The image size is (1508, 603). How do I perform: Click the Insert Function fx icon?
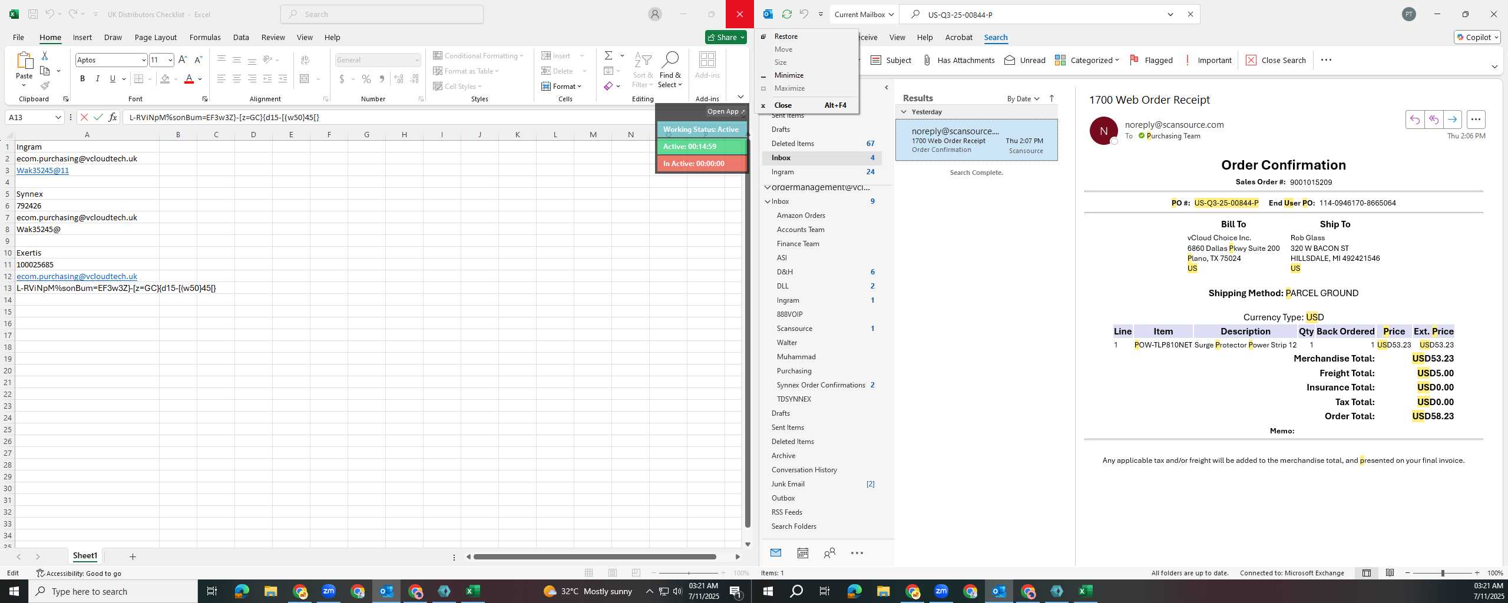[113, 117]
